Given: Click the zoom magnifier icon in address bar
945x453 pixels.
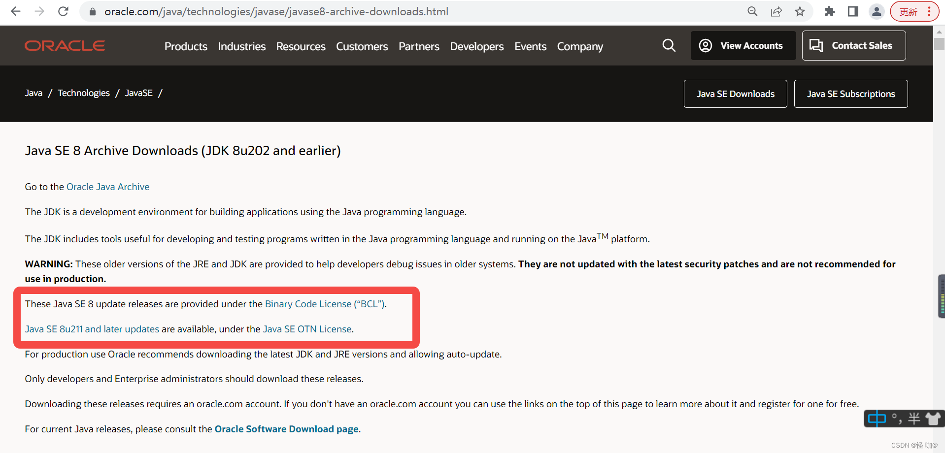Looking at the screenshot, I should click(752, 11).
